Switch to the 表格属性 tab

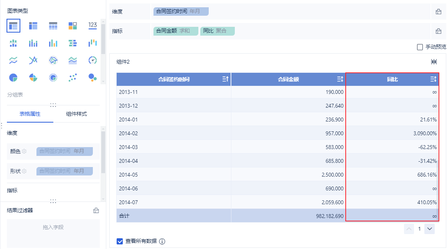30,114
